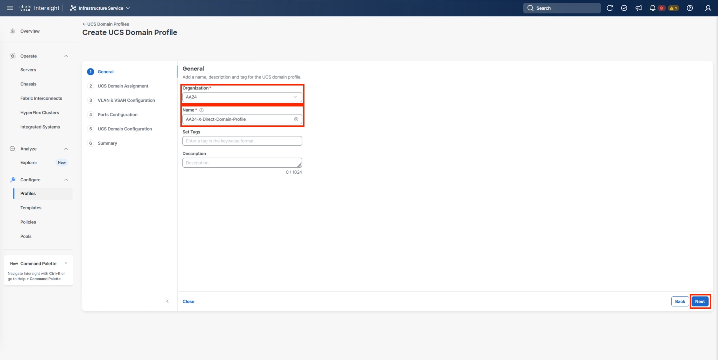Screen dimensions: 718x360
Task: Select step 4 Ports Configuration
Action: point(117,114)
